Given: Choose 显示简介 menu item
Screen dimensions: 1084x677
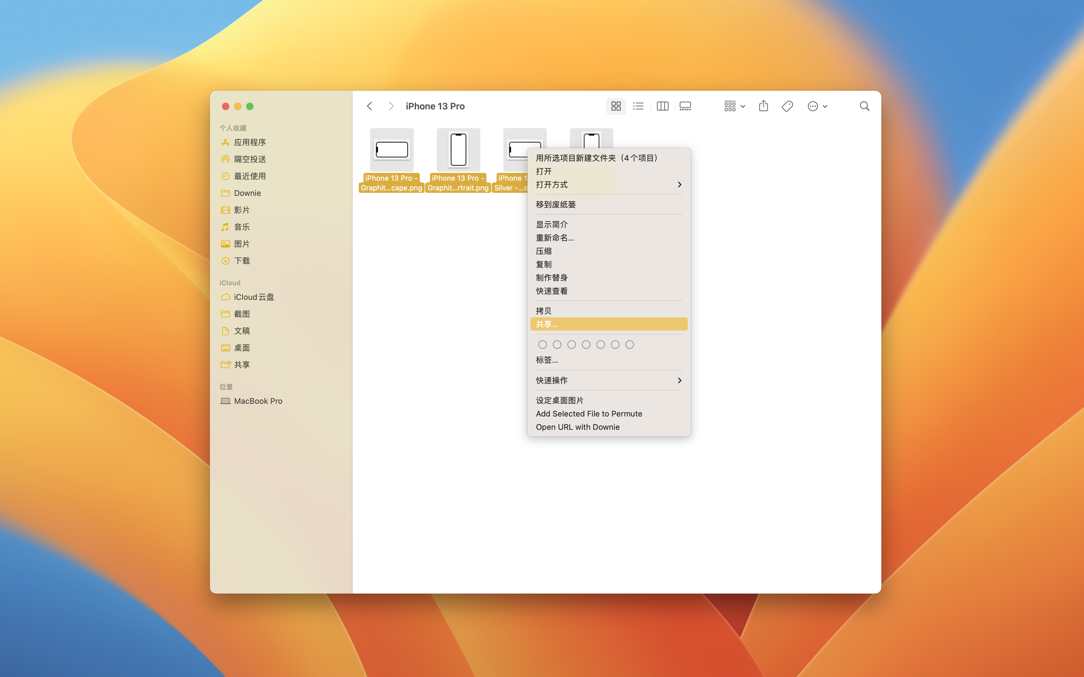Looking at the screenshot, I should (x=609, y=224).
